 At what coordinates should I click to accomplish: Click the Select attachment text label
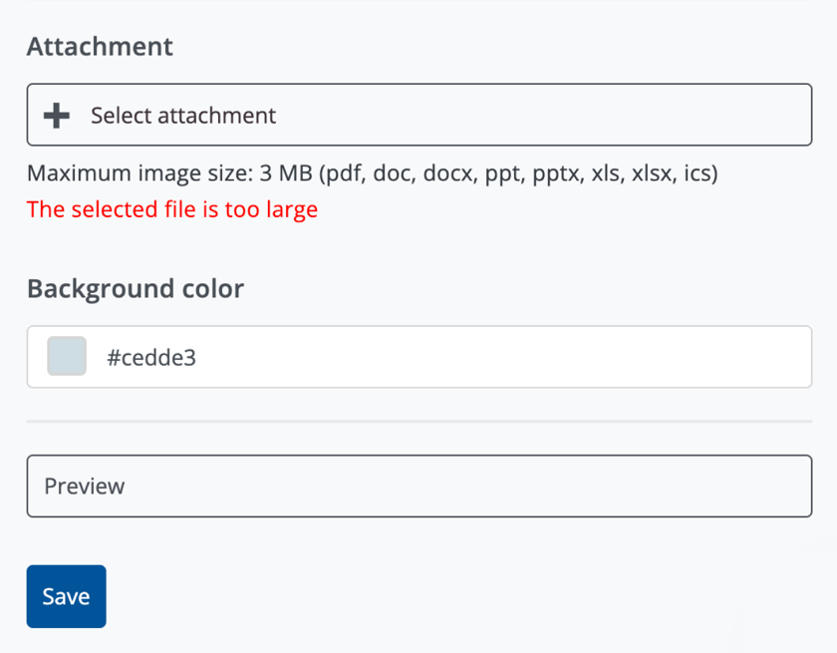click(x=183, y=116)
